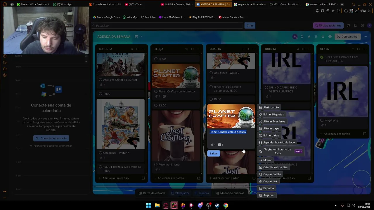Open the QUARTA list actions menu
This screenshot has height=210, width=374.
click(254, 49)
